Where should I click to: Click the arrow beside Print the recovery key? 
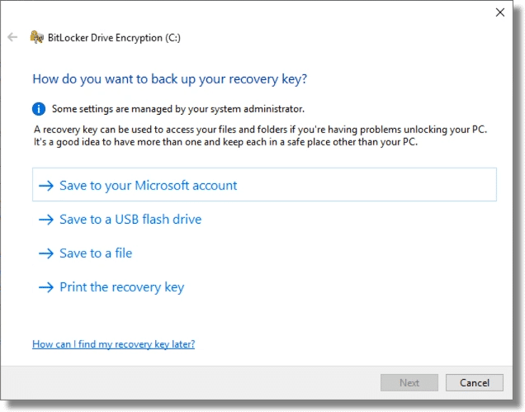[x=46, y=287]
